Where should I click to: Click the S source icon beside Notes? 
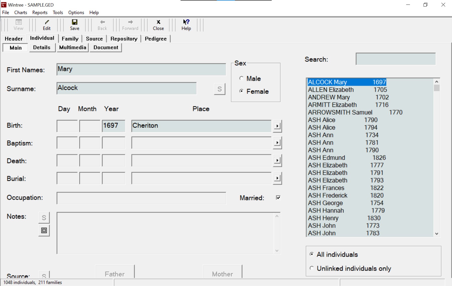pyautogui.click(x=44, y=217)
